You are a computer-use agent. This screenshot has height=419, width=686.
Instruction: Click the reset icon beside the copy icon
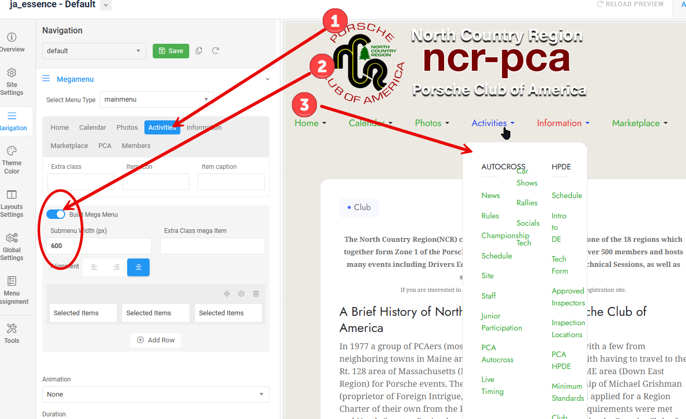(215, 51)
